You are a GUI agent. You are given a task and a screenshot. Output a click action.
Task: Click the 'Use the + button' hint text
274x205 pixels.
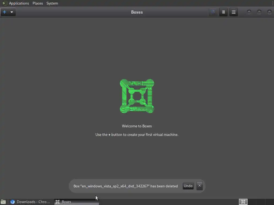click(x=137, y=135)
